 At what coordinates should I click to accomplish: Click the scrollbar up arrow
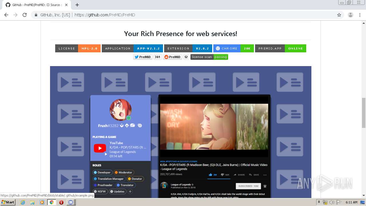tap(364, 23)
